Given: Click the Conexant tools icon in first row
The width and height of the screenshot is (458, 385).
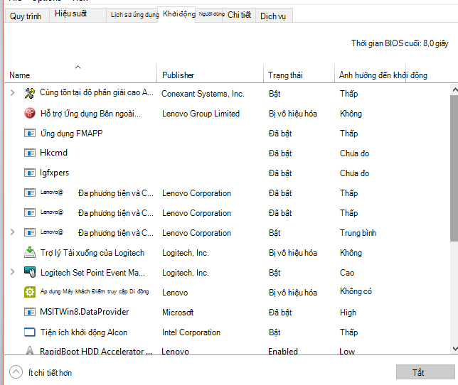Looking at the screenshot, I should point(30,93).
